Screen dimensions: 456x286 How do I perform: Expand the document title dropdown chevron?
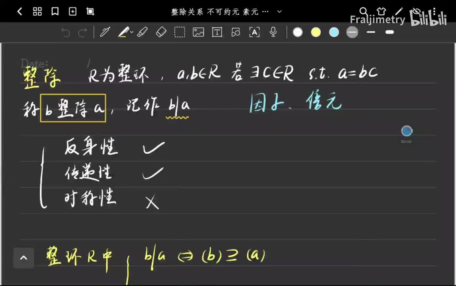coord(279,12)
